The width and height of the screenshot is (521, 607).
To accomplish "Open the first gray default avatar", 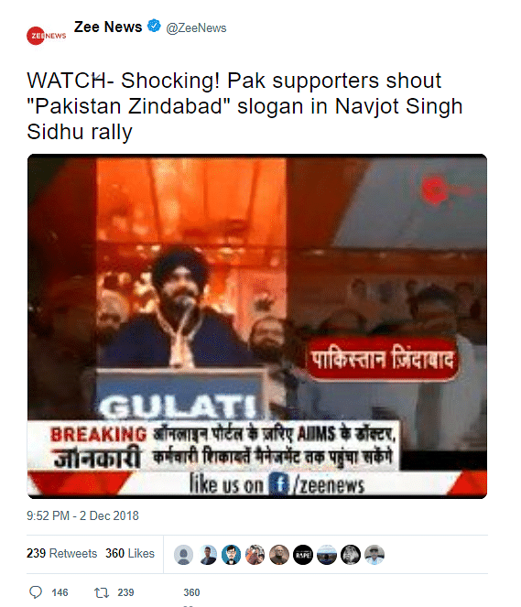I will pyautogui.click(x=183, y=554).
